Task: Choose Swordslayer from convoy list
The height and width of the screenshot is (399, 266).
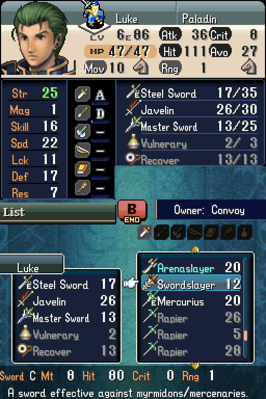Action: pyautogui.click(x=191, y=284)
